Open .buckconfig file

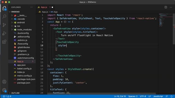tap(23, 33)
